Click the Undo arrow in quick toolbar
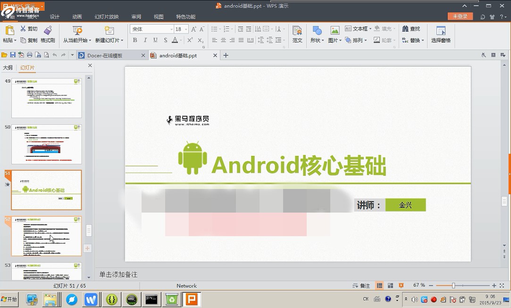Image resolution: width=511 pixels, height=308 pixels. pos(55,55)
